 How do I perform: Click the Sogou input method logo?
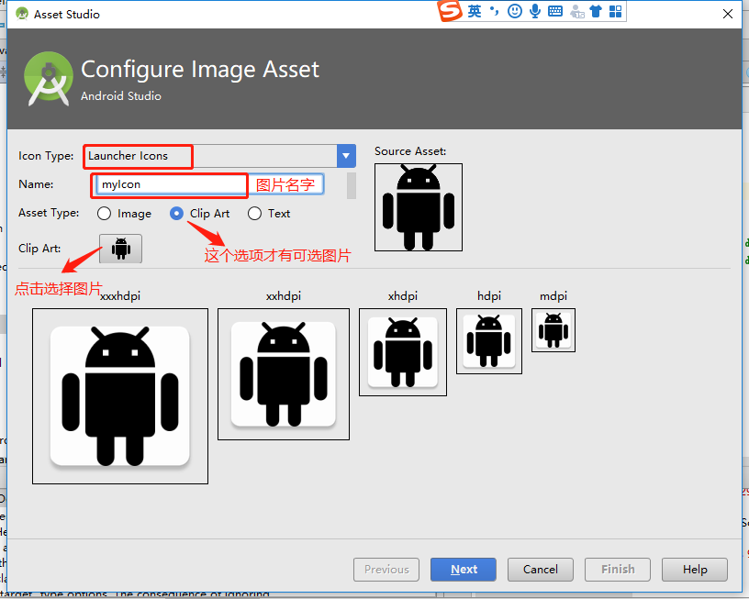(448, 11)
